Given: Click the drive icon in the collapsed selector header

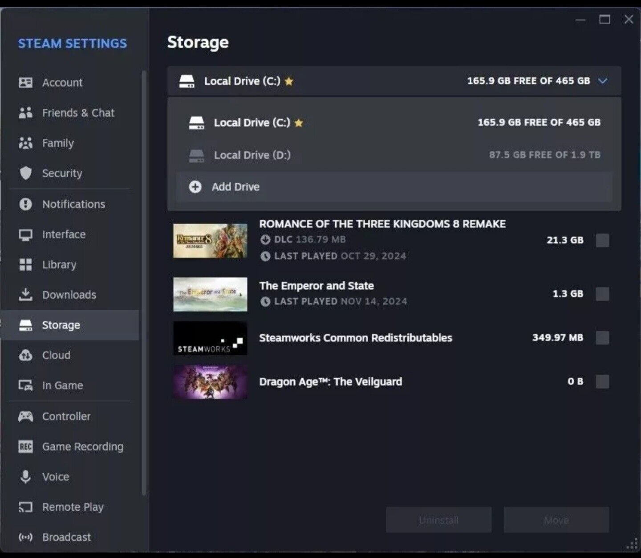Looking at the screenshot, I should [x=187, y=81].
